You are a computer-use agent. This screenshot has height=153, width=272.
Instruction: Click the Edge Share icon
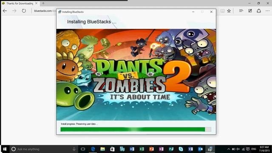(259, 11)
